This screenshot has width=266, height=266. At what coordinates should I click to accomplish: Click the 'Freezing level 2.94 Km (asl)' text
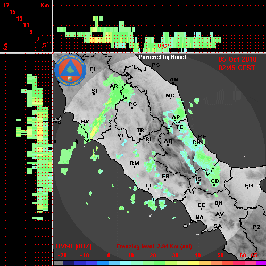tap(154, 246)
